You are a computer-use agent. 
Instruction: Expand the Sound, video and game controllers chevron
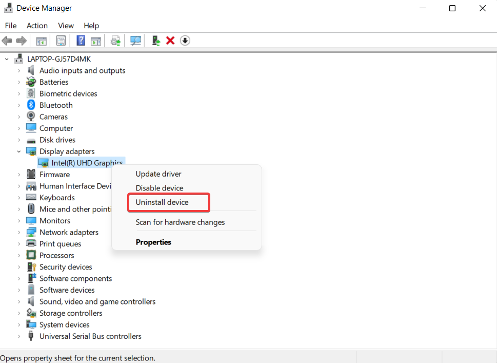click(19, 301)
